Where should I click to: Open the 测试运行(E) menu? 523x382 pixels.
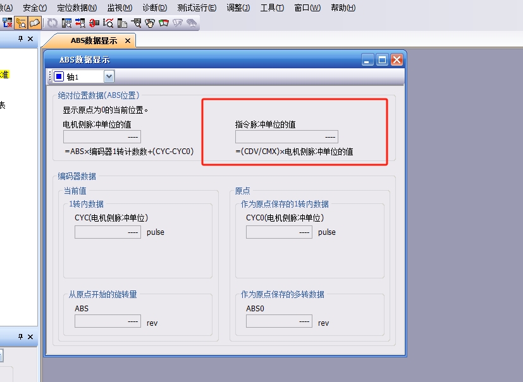point(196,8)
